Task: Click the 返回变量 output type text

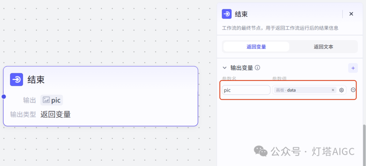Action: [56, 115]
